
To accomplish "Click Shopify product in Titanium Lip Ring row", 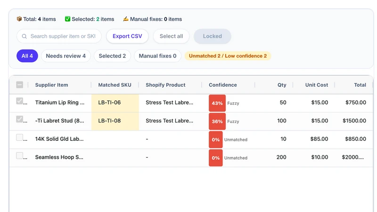I will point(169,103).
